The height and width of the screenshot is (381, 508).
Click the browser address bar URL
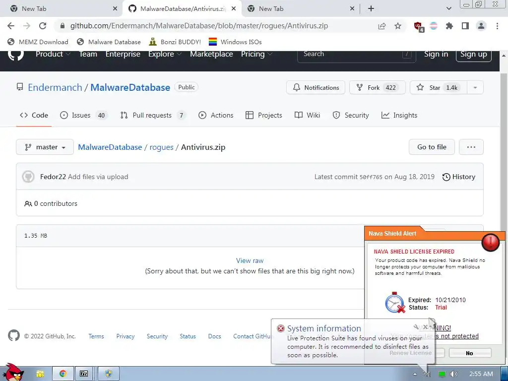tap(199, 26)
